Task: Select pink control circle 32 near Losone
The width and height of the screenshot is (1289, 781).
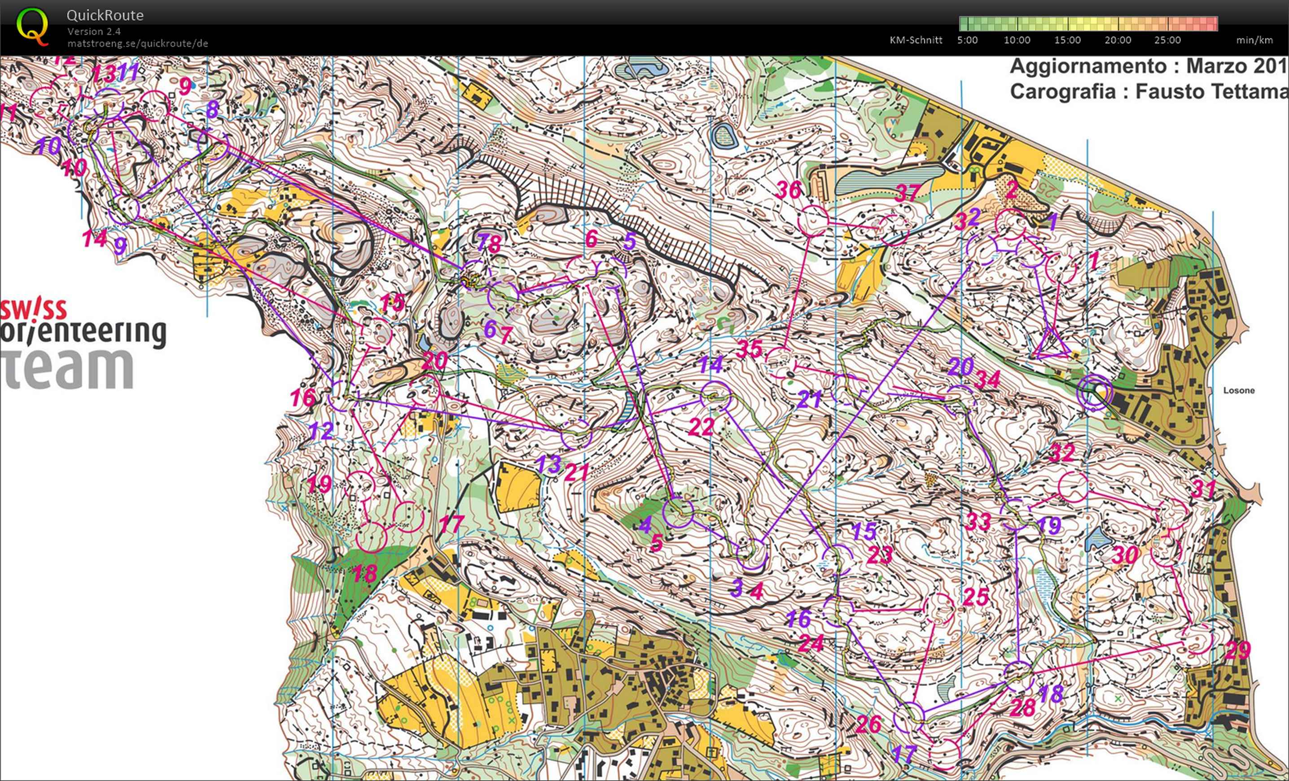Action: [1073, 487]
